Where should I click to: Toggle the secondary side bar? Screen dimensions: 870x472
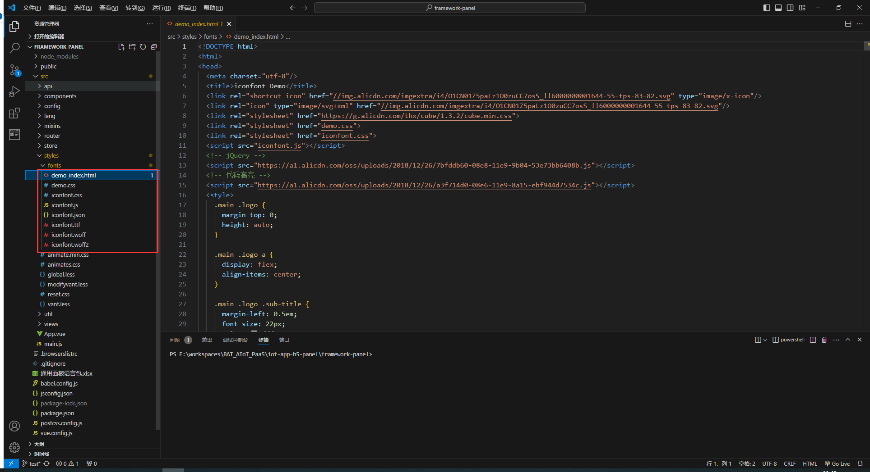790,8
